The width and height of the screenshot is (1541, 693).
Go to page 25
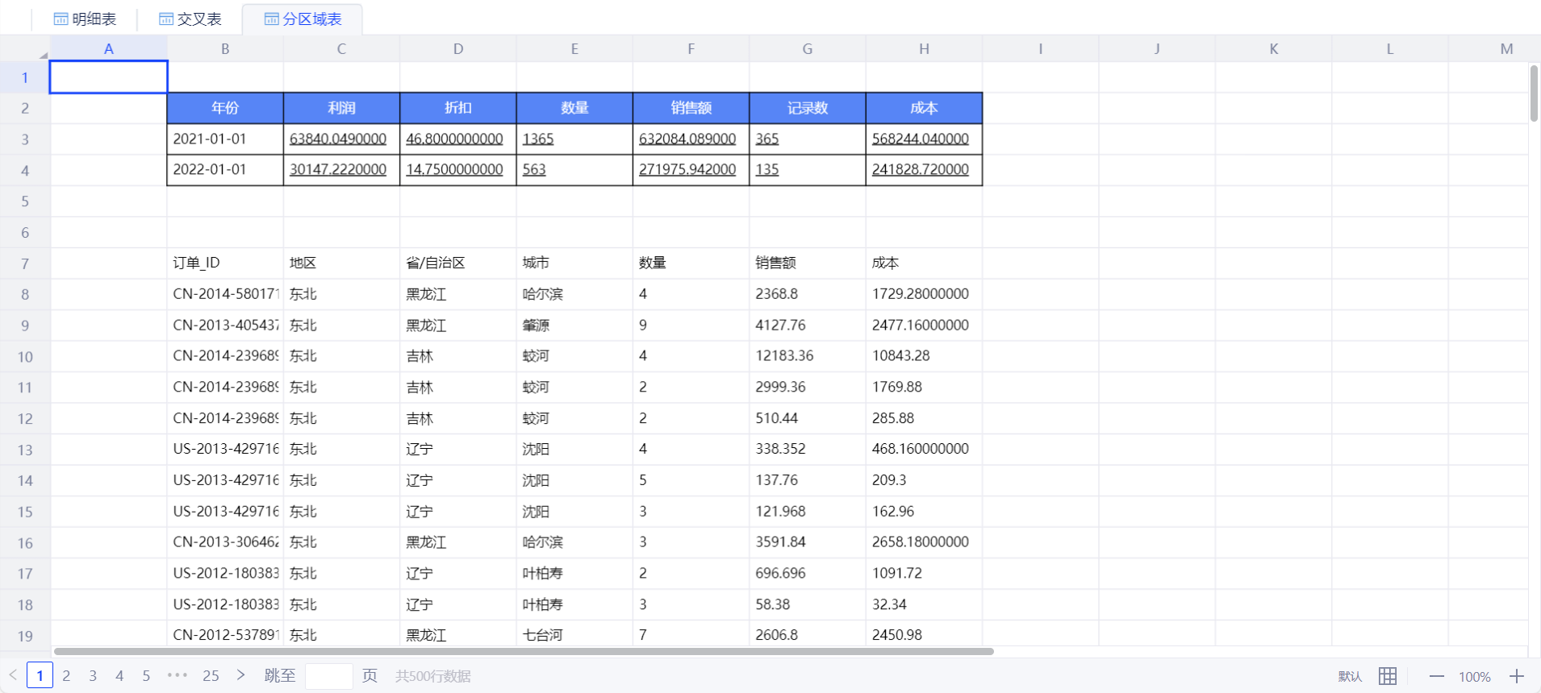211,676
